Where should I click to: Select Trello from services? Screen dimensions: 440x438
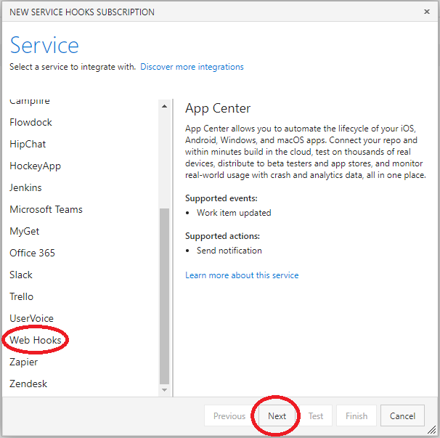point(22,296)
